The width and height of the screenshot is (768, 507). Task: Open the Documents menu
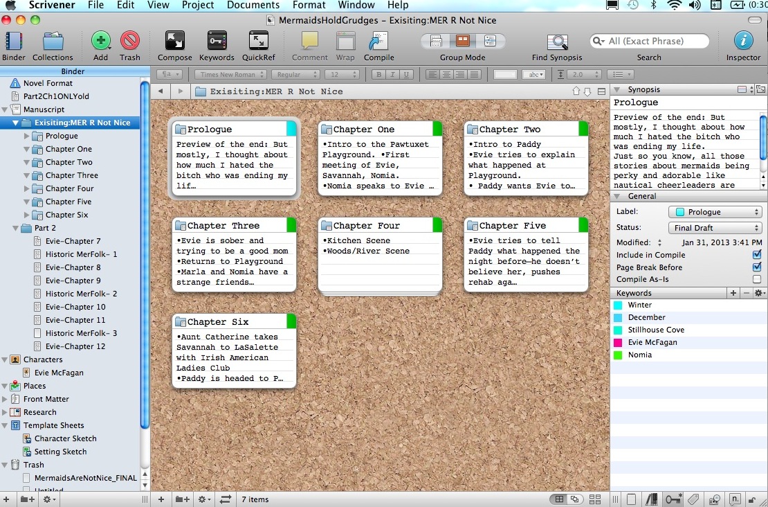[253, 6]
